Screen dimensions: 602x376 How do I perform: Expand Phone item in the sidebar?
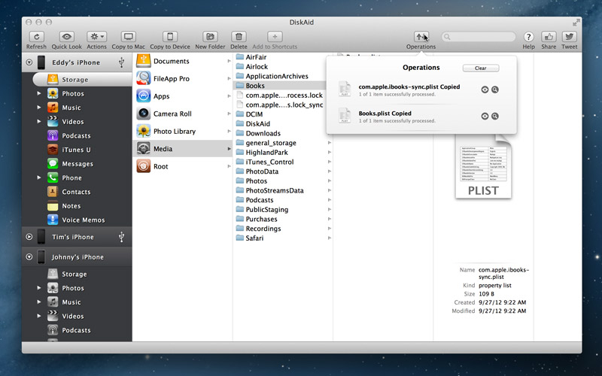pos(38,178)
